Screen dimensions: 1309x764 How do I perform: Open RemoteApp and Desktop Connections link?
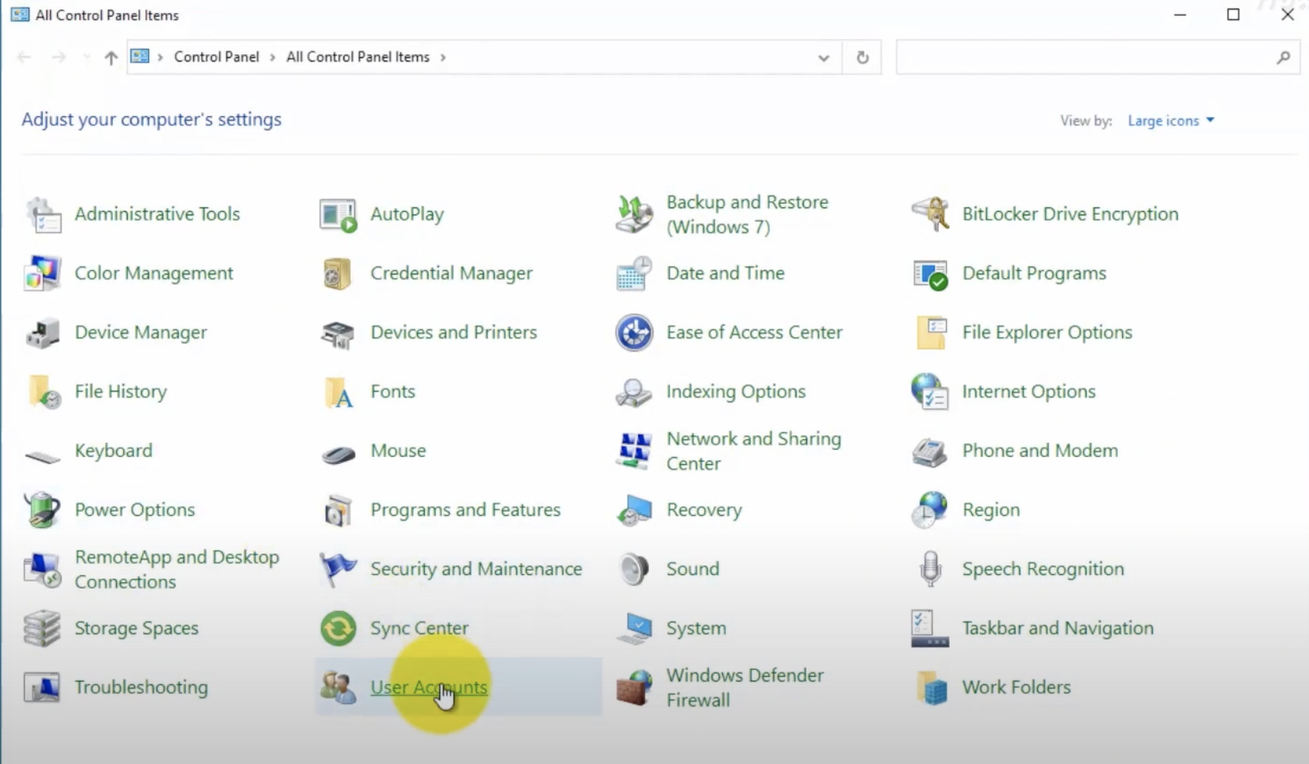pos(177,569)
